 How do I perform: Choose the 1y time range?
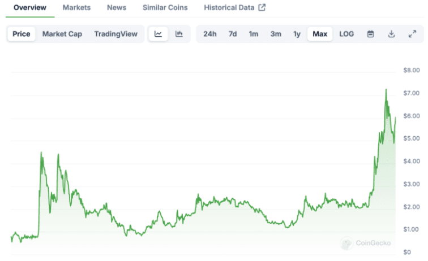click(x=297, y=34)
